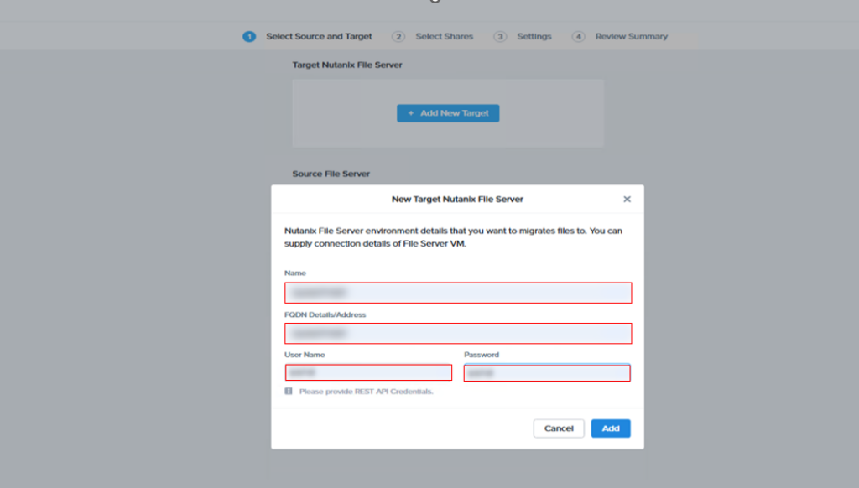The height and width of the screenshot is (488, 859).
Task: Click the 'Source File Server' heading
Action: pos(331,174)
